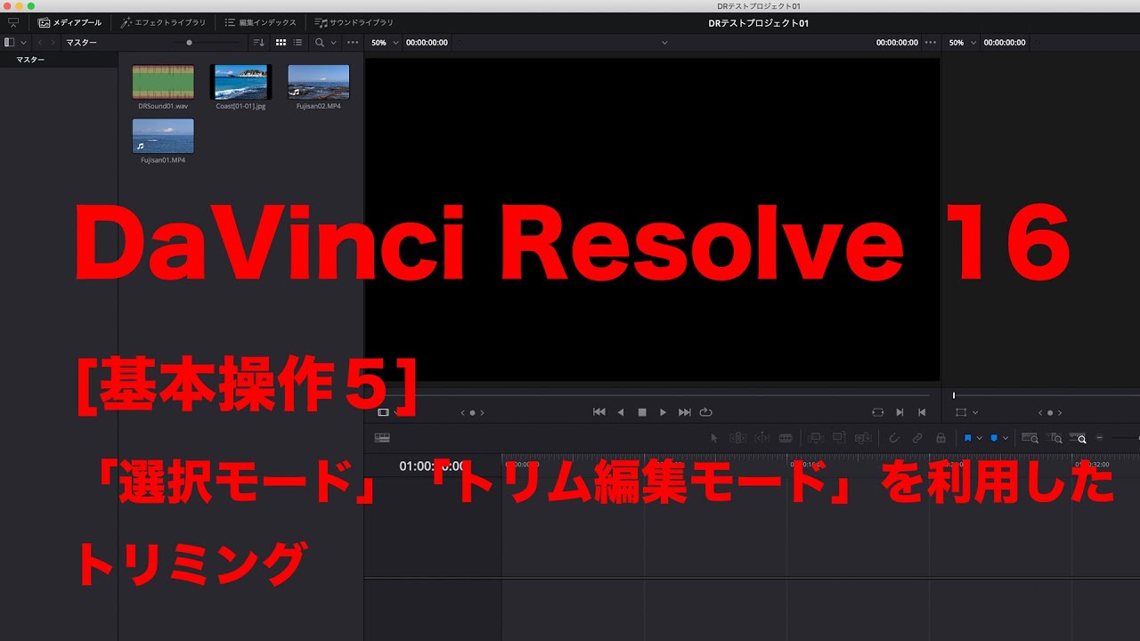Click the workspace monitor icon at top left

13,22
